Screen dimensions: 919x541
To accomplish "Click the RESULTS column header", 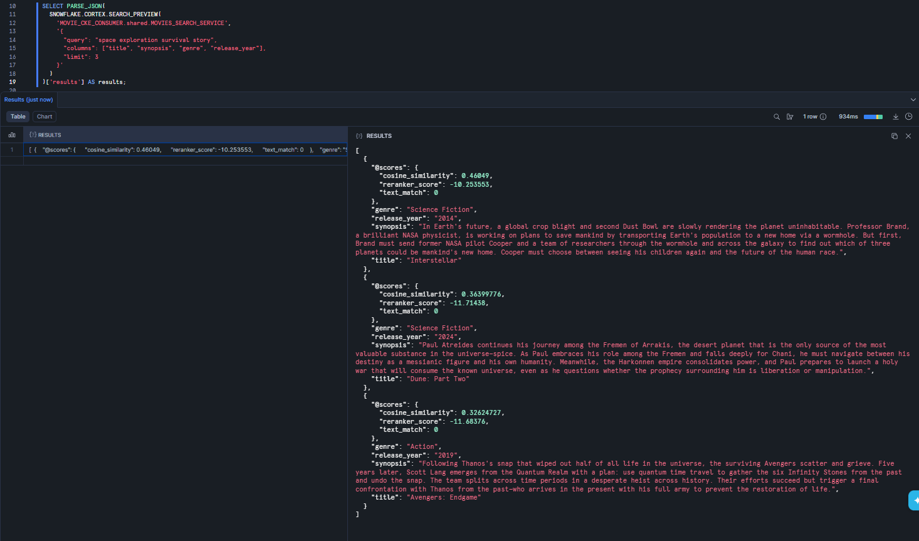I will click(186, 135).
